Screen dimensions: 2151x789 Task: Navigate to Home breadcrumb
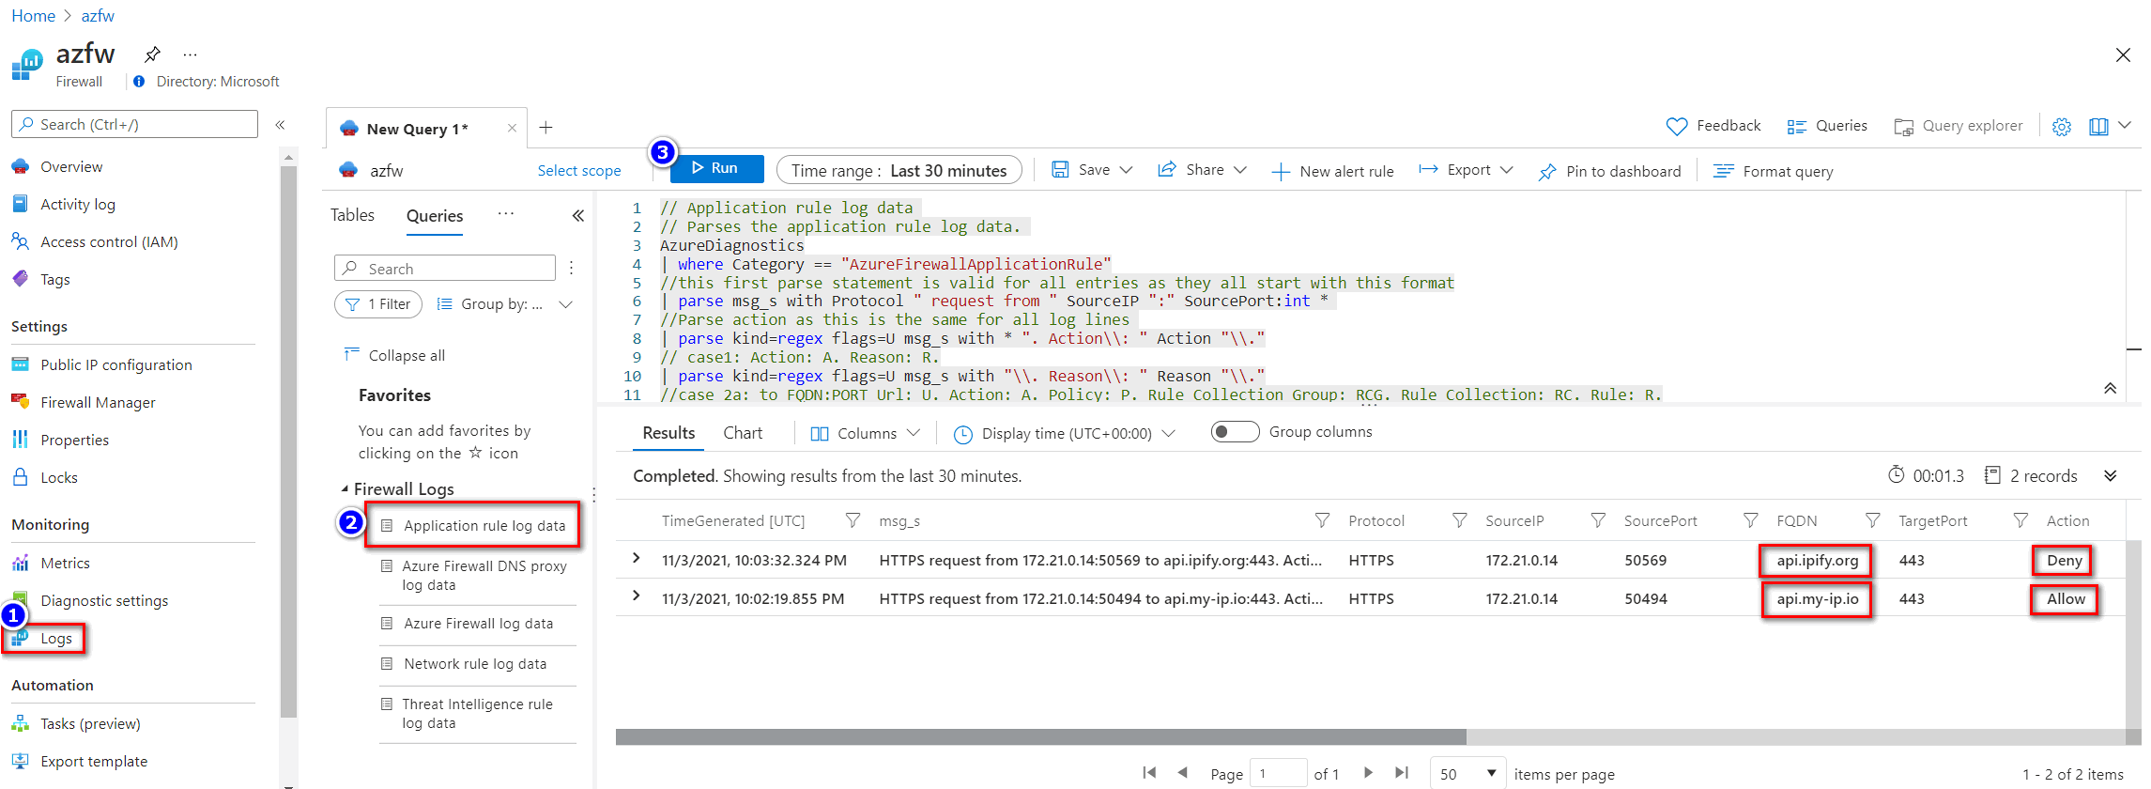pyautogui.click(x=33, y=16)
